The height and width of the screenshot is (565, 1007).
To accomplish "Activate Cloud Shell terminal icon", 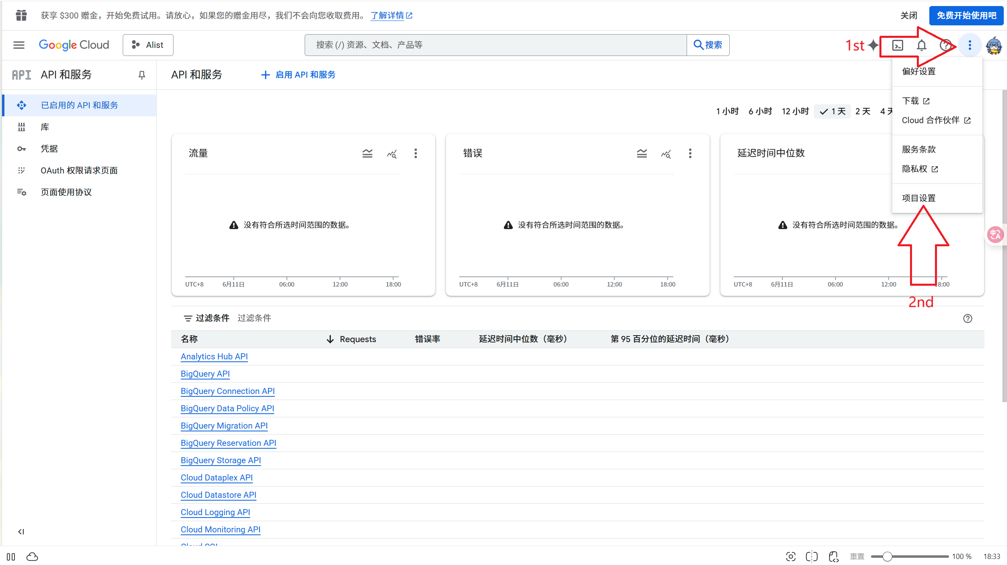I will point(898,45).
